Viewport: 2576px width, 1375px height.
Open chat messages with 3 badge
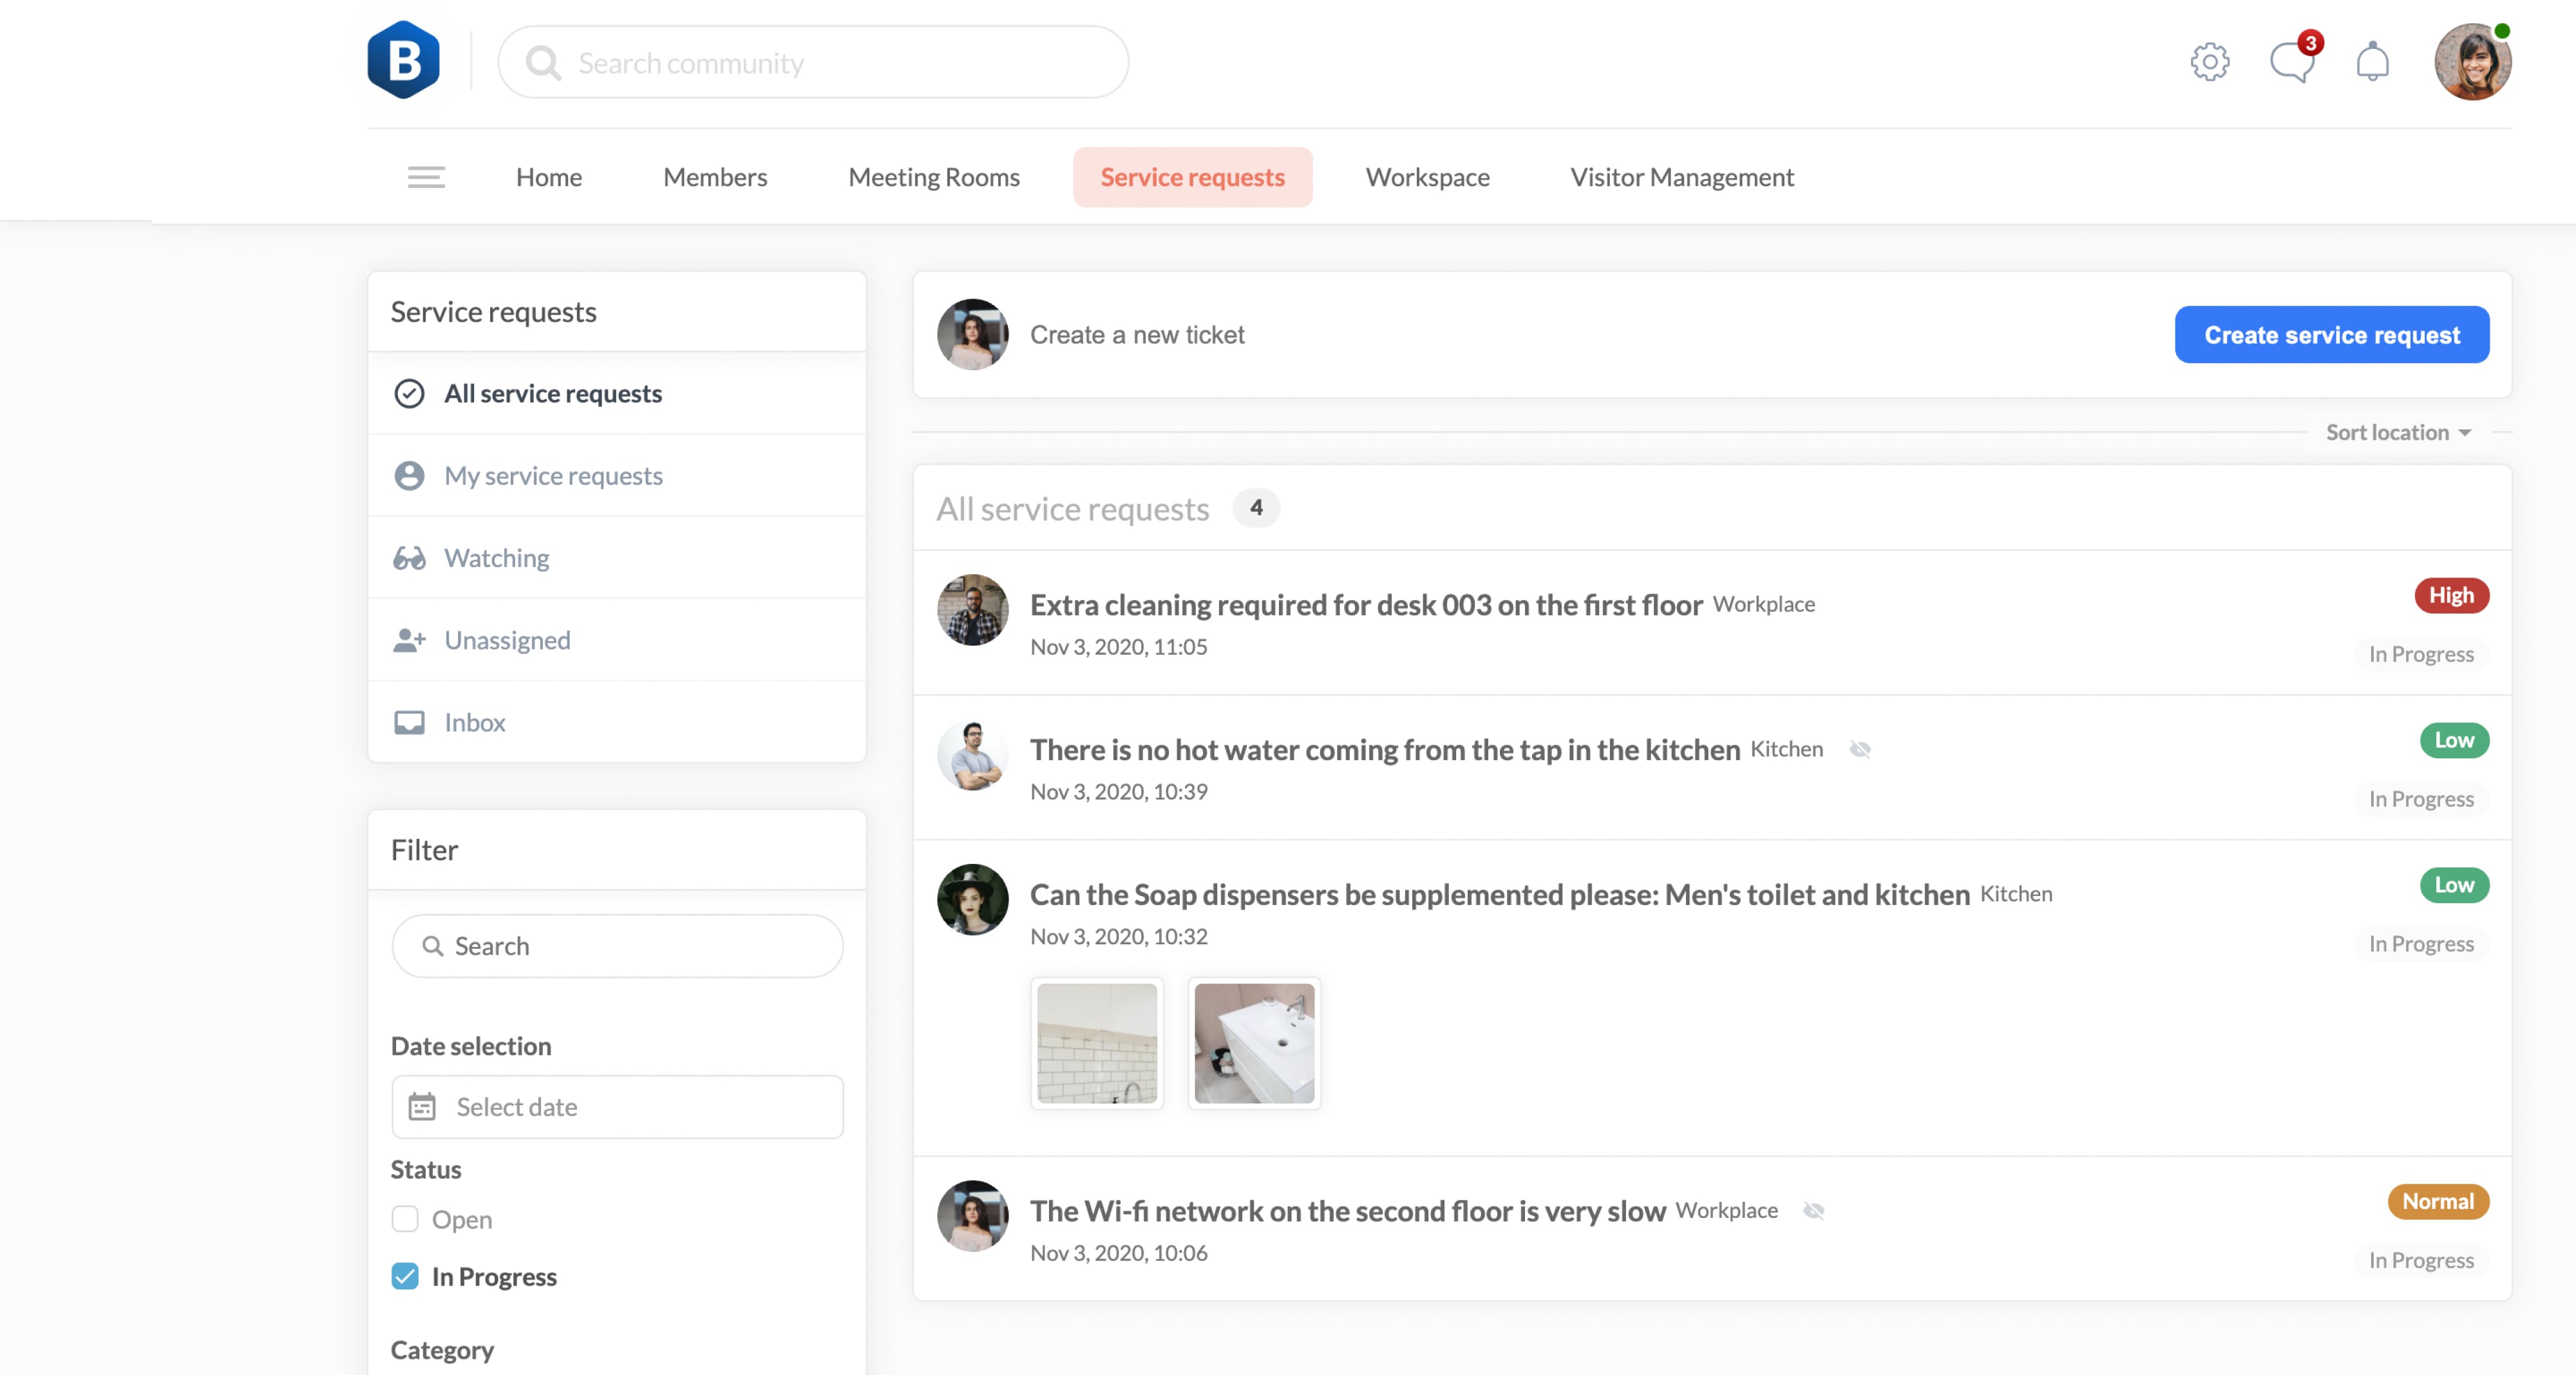click(x=2291, y=62)
